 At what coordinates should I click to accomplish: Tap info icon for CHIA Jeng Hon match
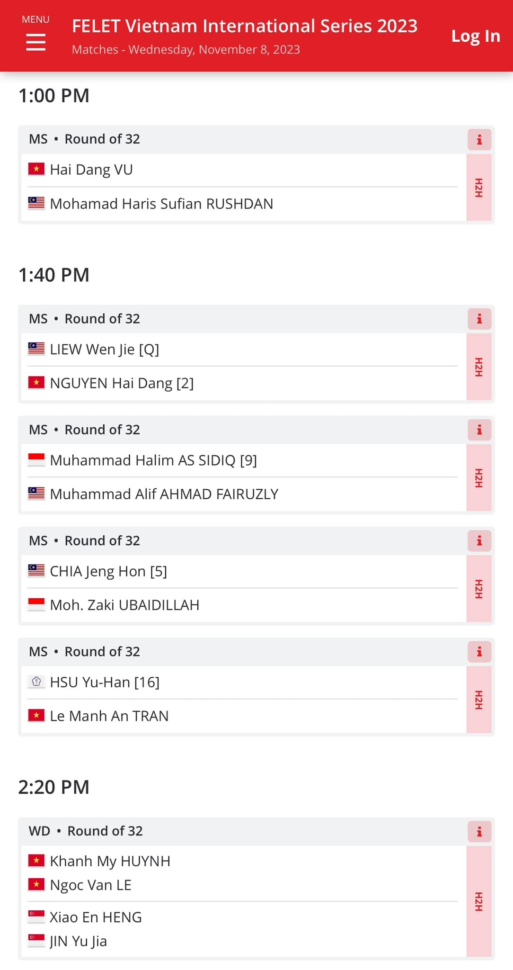pyautogui.click(x=479, y=541)
